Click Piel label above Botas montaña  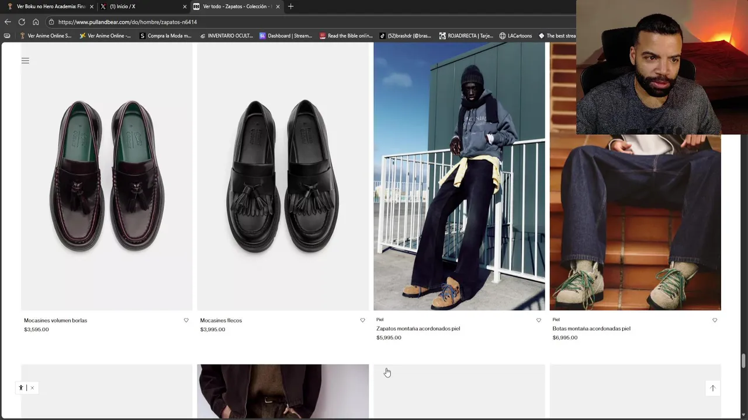556,320
